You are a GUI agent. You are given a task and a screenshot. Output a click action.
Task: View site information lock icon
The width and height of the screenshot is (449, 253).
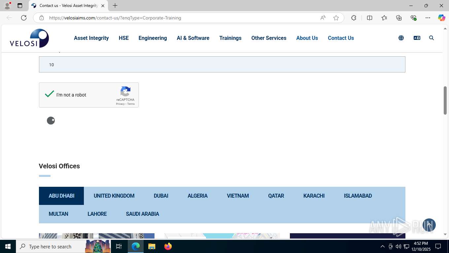(42, 18)
